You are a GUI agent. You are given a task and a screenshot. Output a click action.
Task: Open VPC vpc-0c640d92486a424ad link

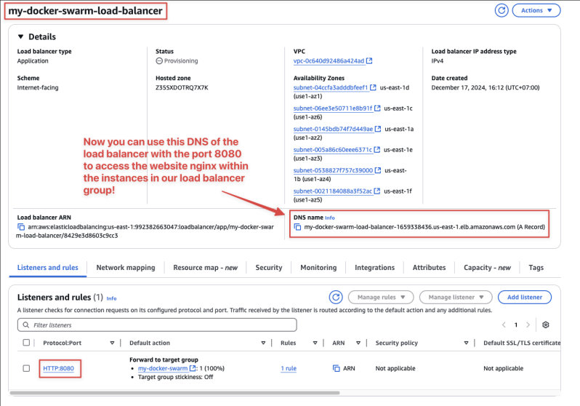click(x=329, y=60)
